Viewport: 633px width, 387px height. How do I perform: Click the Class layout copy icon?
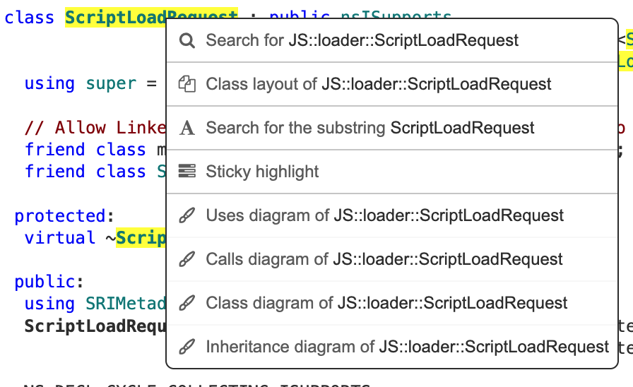tap(187, 85)
